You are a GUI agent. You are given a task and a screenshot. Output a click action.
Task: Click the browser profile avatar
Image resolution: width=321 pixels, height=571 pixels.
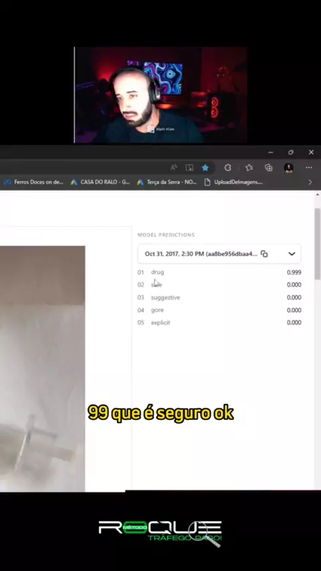tap(289, 168)
